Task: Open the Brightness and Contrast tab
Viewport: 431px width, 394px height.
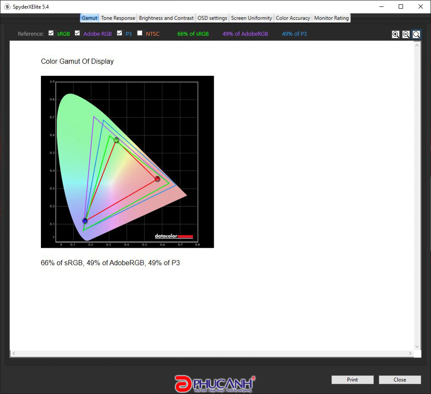Action: (x=166, y=18)
